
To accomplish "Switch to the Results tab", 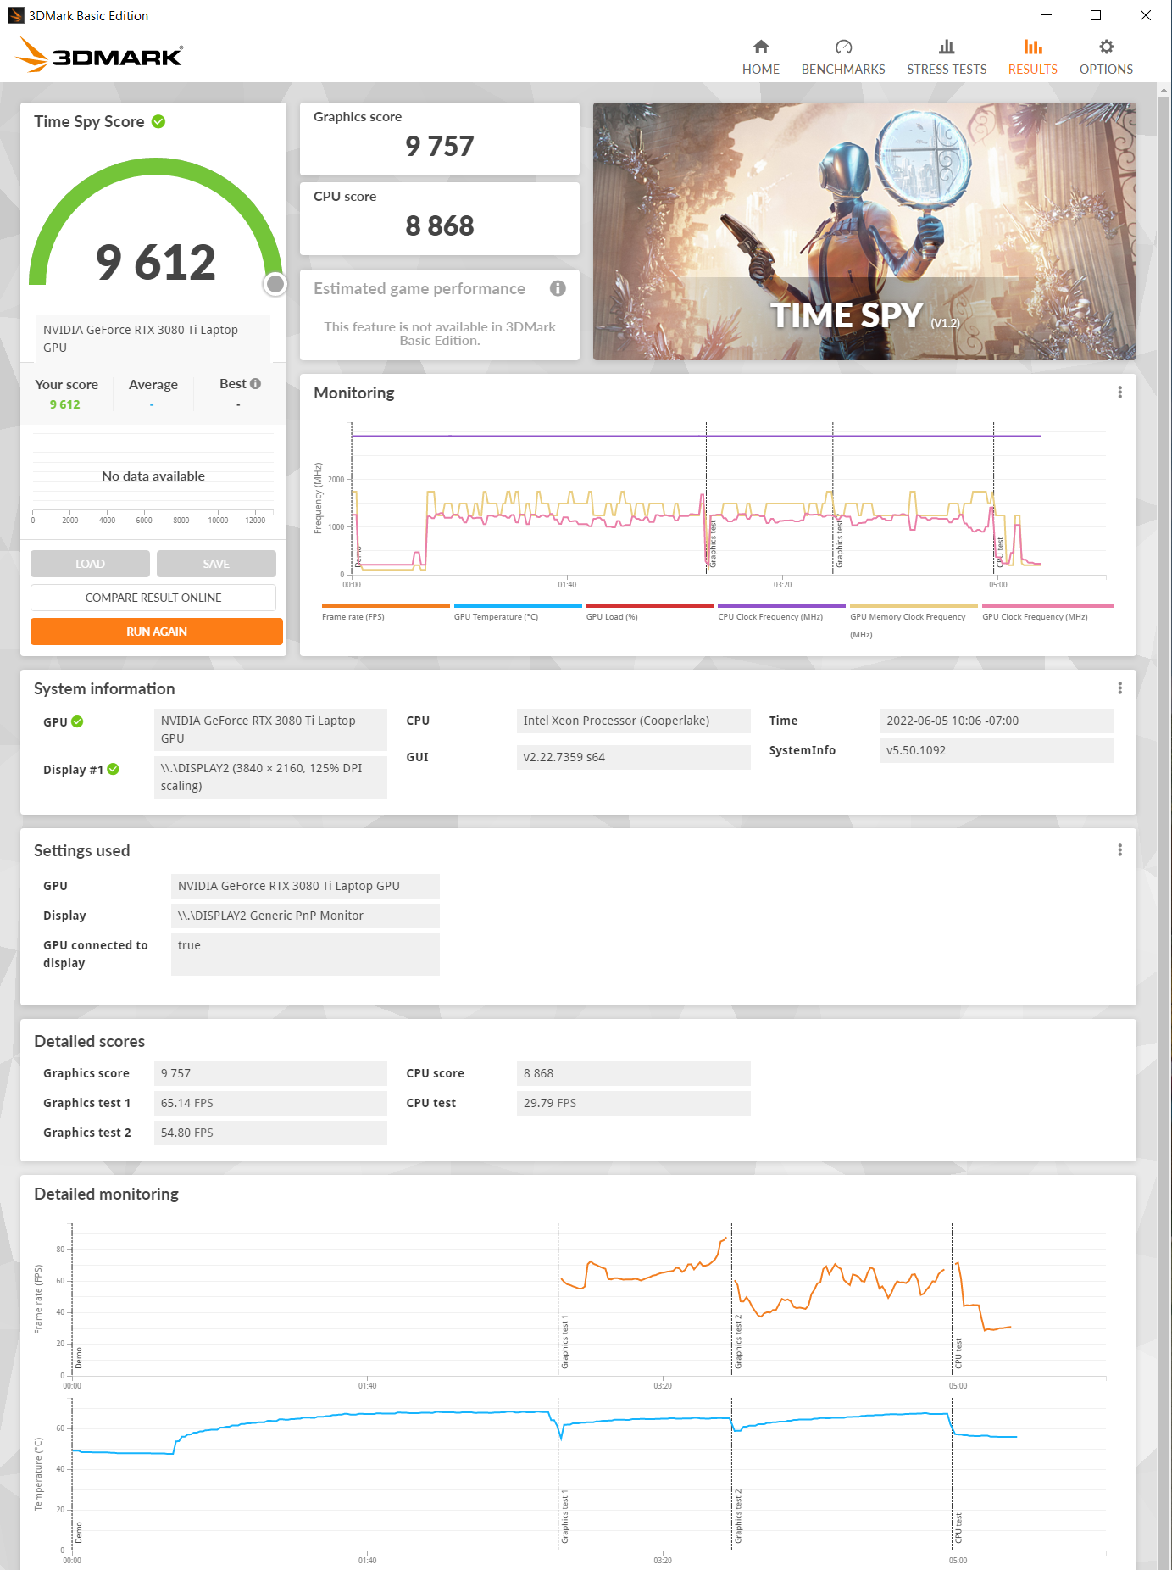I will coord(1032,57).
